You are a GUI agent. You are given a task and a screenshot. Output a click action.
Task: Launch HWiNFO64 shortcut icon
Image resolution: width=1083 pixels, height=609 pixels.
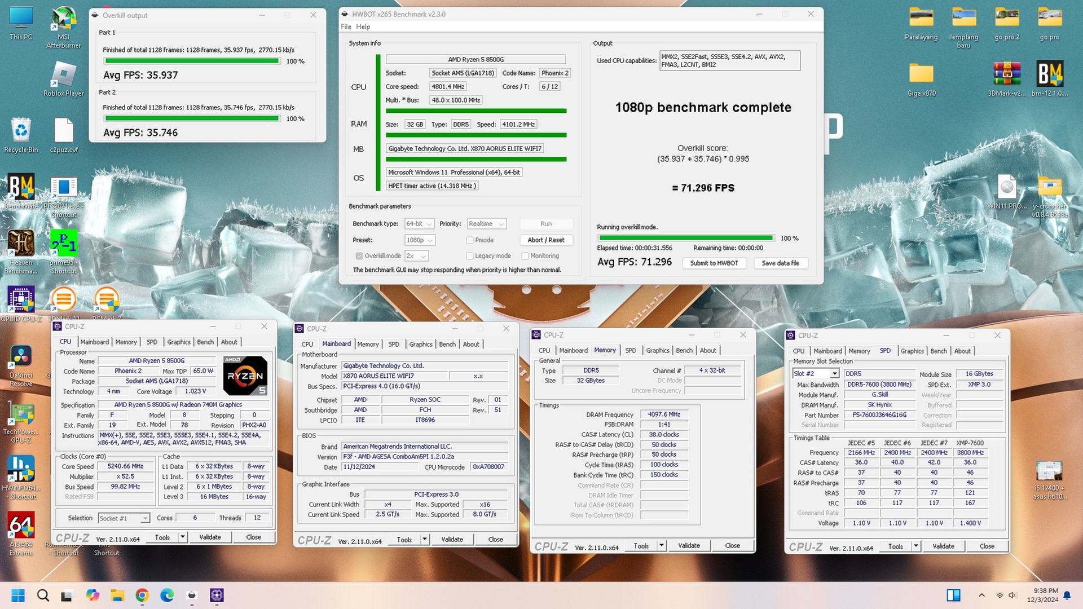coord(21,478)
